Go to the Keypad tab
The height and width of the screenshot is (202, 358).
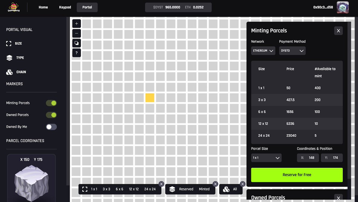65,7
